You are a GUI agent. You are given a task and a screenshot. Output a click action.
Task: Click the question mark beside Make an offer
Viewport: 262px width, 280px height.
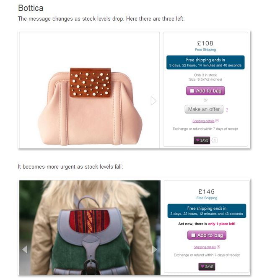[227, 110]
